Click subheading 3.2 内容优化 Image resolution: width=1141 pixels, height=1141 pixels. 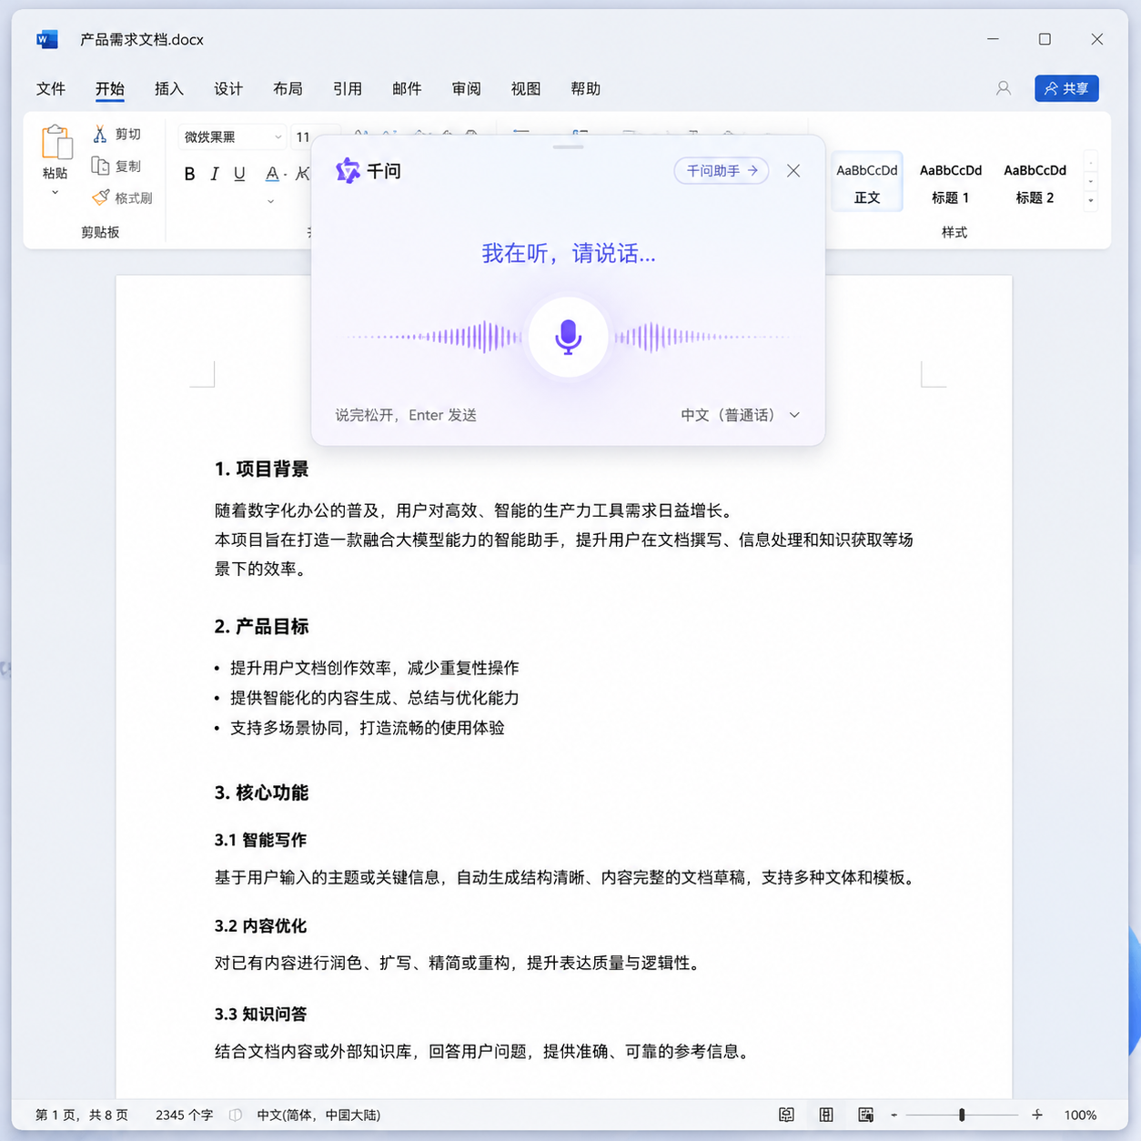click(x=260, y=926)
